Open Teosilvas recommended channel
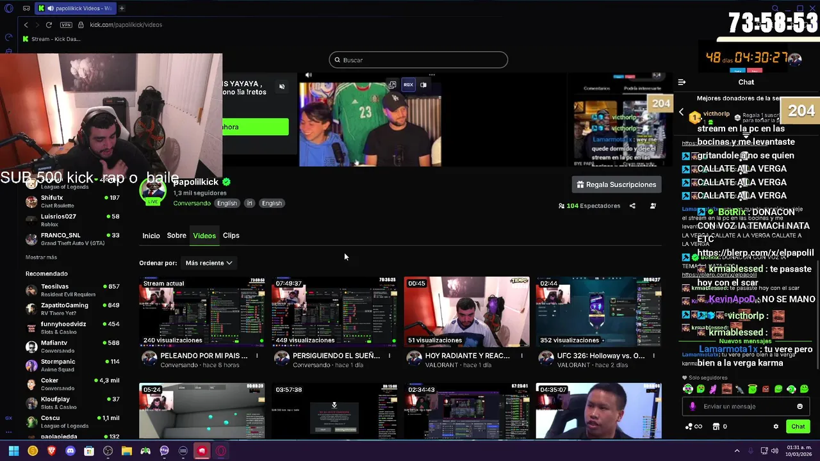 (x=72, y=290)
